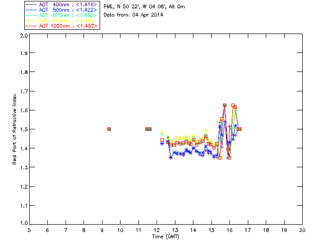This screenshot has width=311, height=249.
Task: Click the isolated yellow triangle marker after hour 12
Action: (162, 132)
